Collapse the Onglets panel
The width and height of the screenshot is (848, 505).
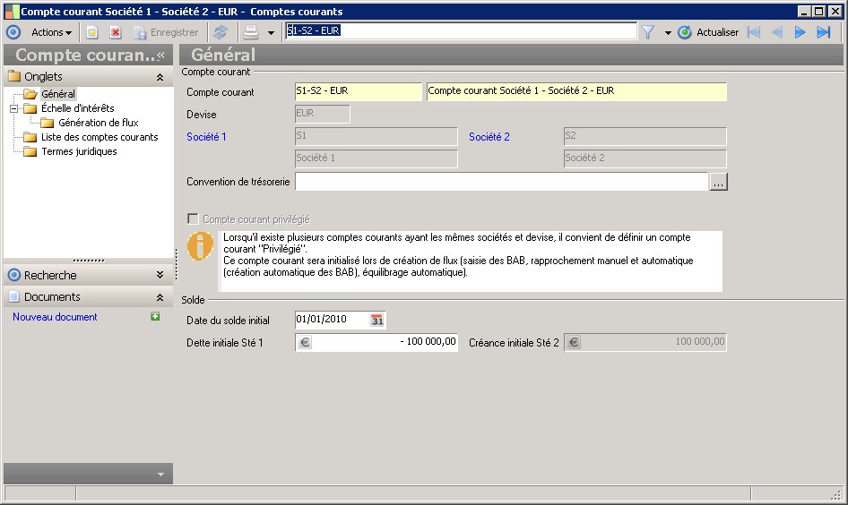coord(160,77)
